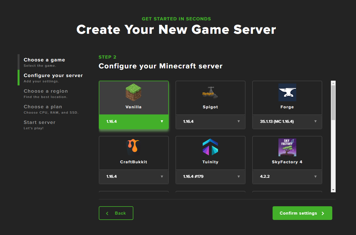
Task: Select the Configure your server step
Action: [53, 78]
